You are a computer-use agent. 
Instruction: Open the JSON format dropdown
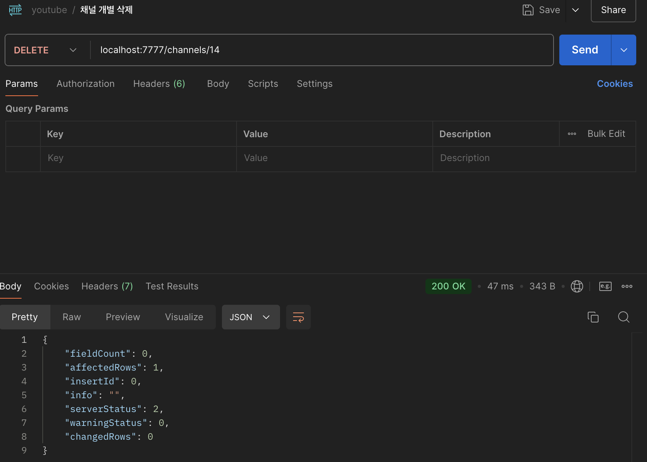(x=251, y=317)
